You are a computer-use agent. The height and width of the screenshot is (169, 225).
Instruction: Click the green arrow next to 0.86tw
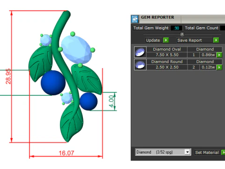pyautogui.click(x=219, y=55)
